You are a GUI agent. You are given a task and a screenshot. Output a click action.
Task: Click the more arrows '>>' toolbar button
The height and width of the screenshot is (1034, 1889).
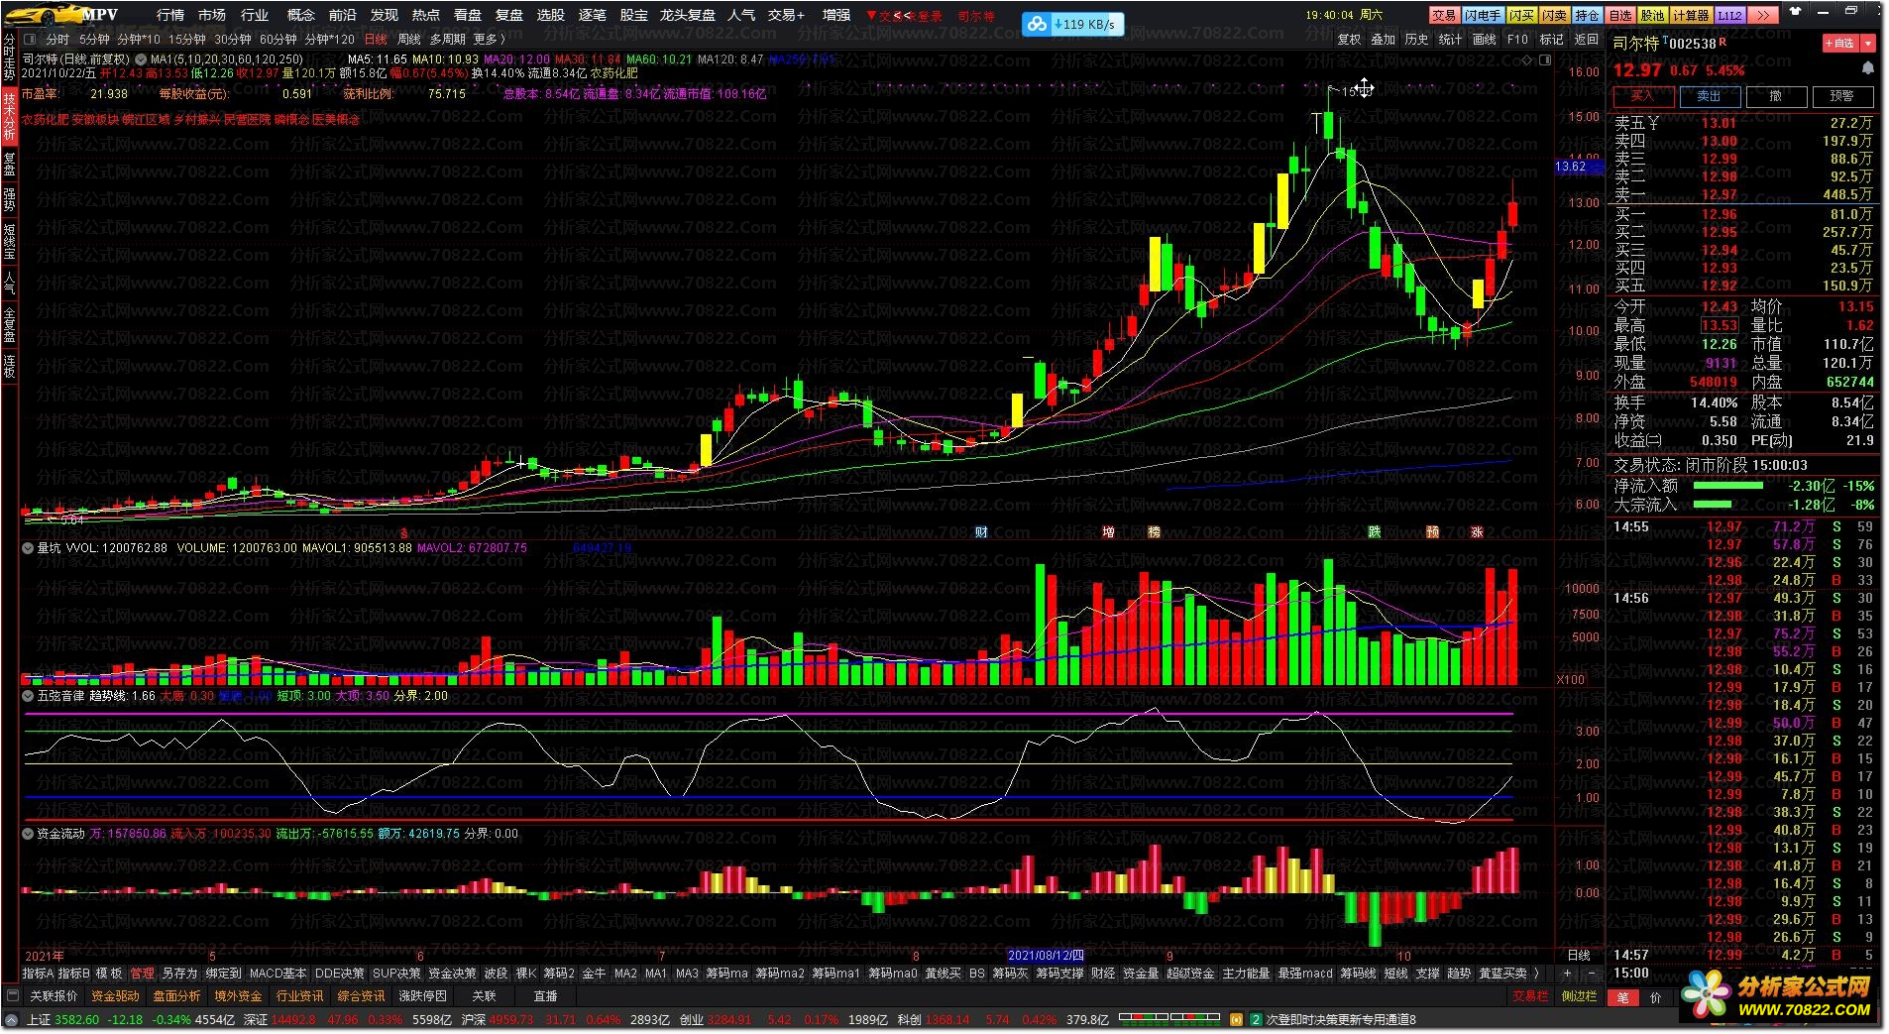tap(1762, 15)
